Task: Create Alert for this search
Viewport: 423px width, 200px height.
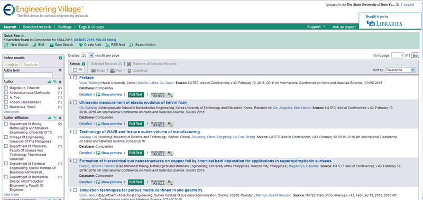Action: (90, 45)
